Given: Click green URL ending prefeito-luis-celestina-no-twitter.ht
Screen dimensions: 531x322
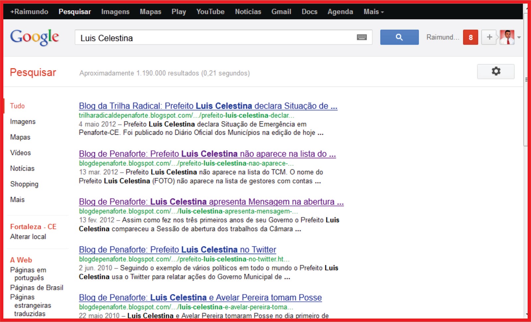Looking at the screenshot, I should tap(184, 259).
